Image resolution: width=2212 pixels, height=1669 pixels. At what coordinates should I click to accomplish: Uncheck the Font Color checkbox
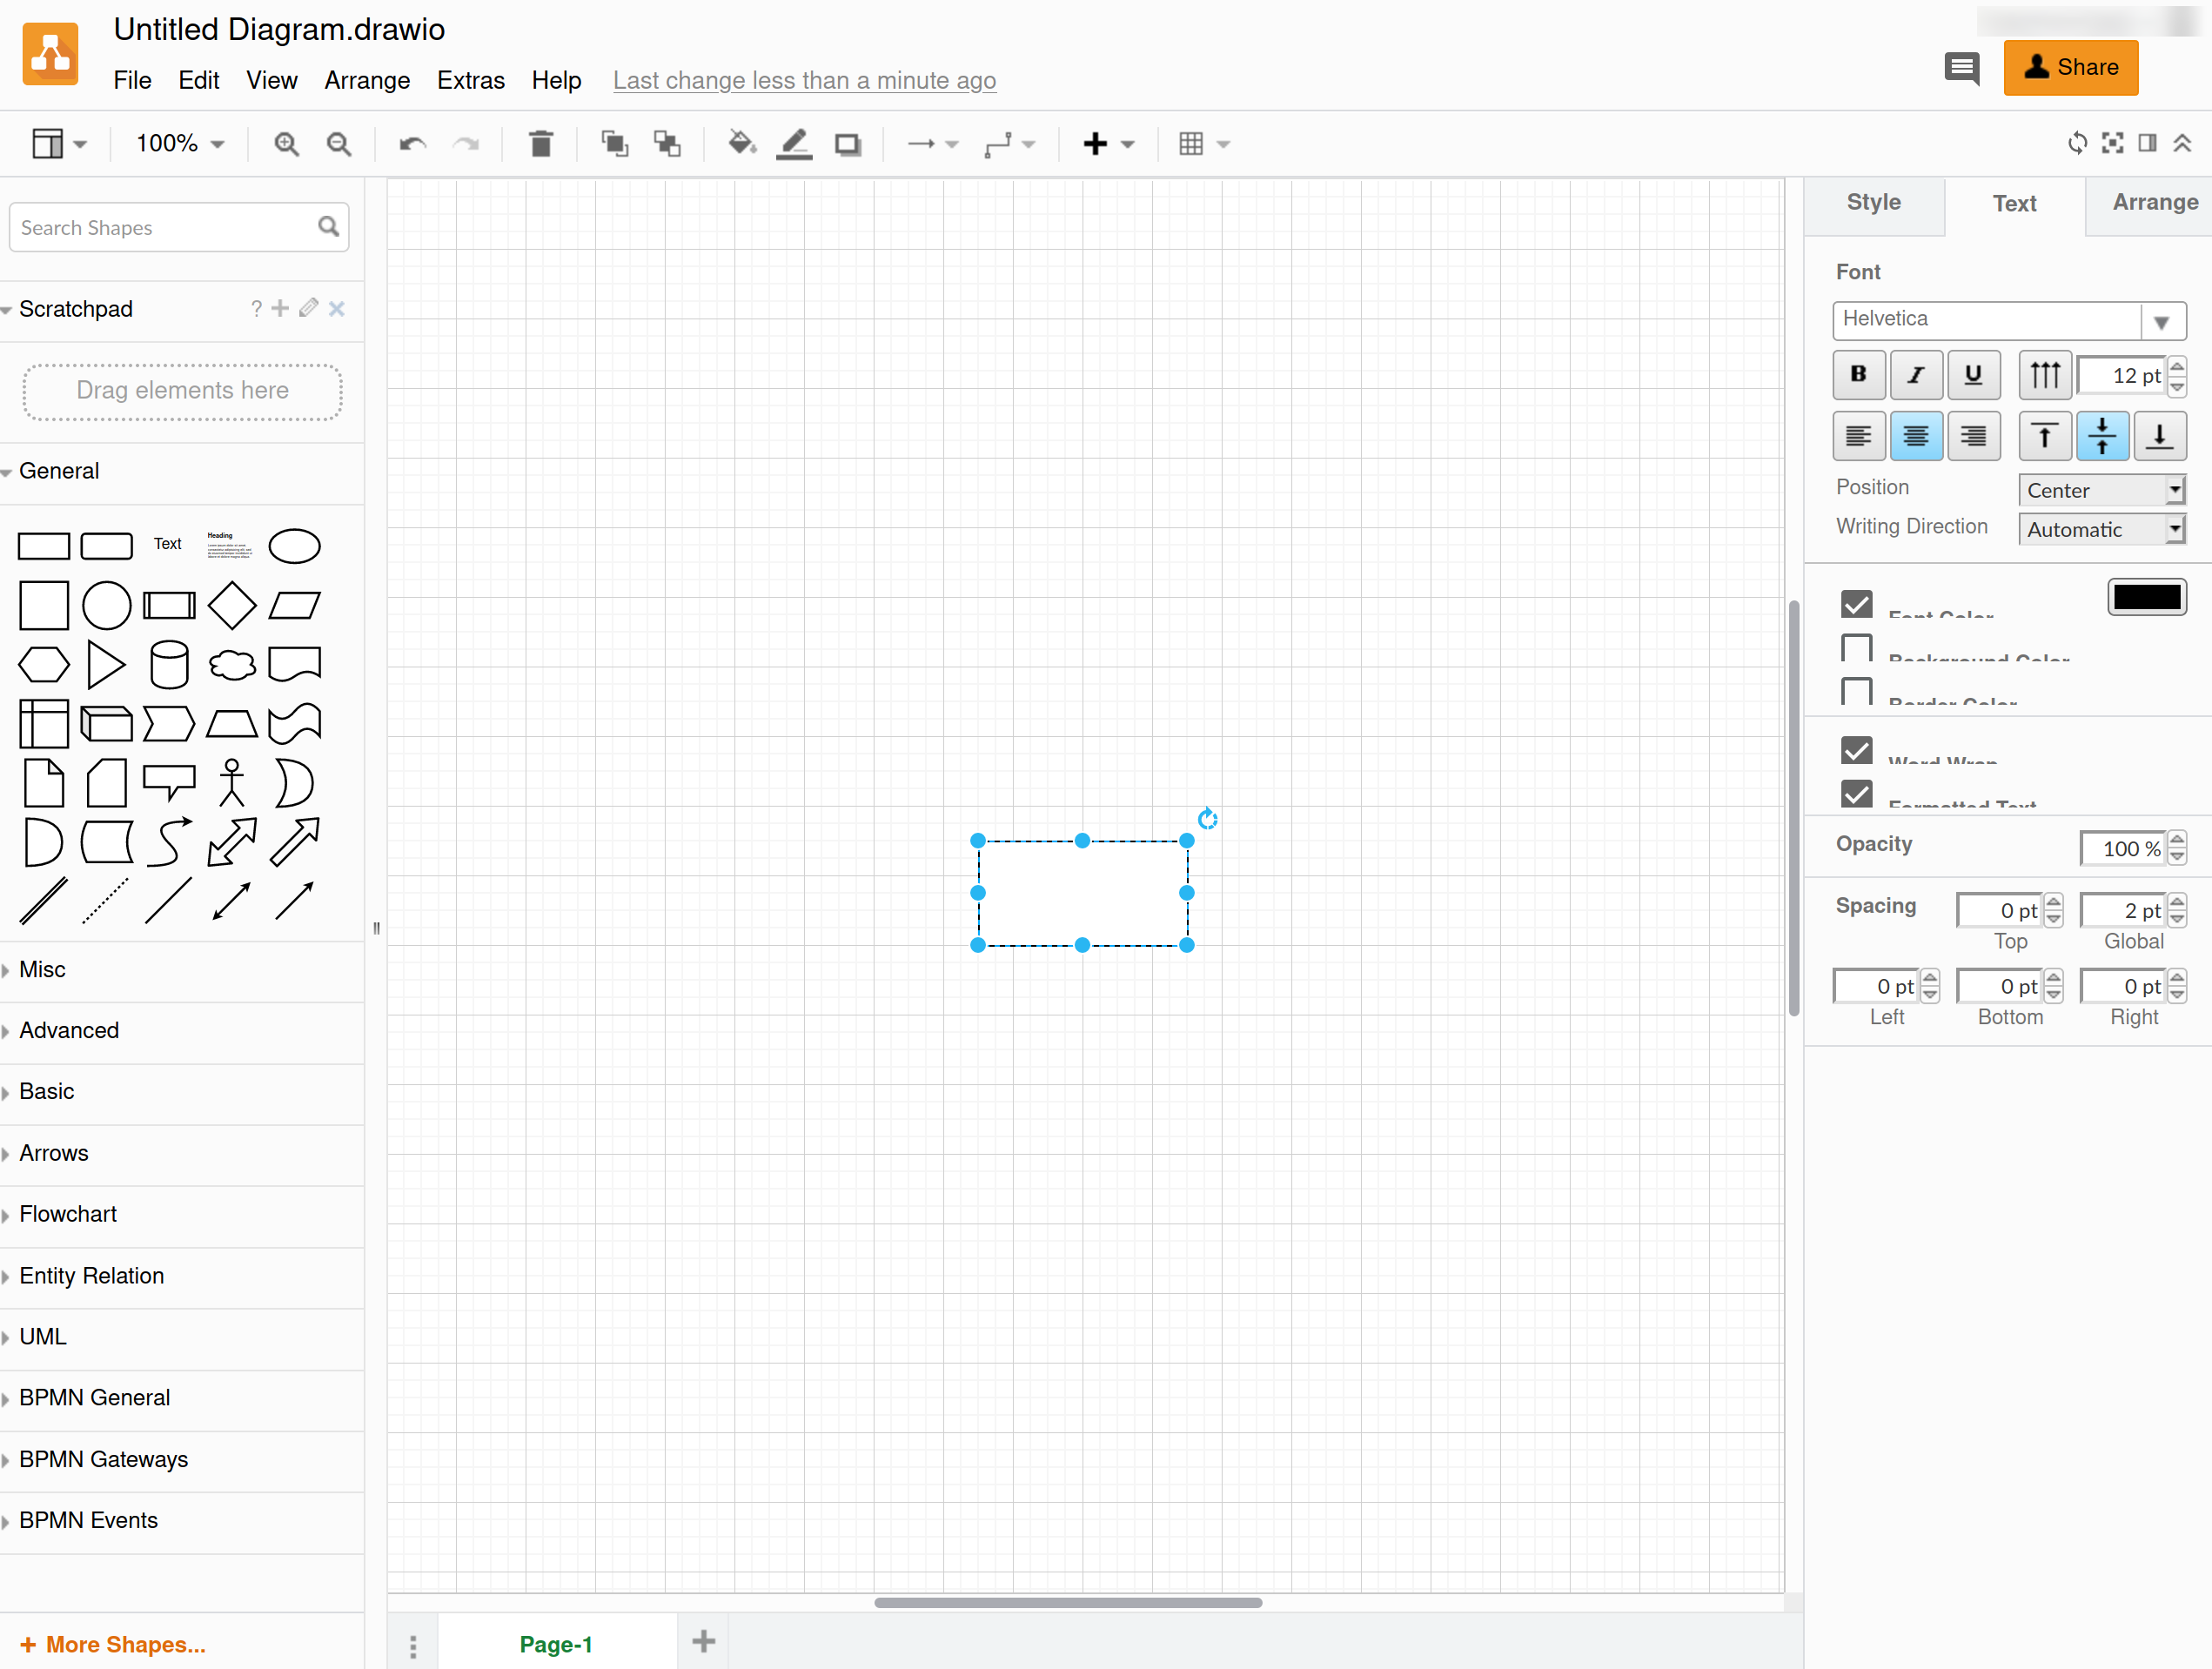pyautogui.click(x=1857, y=604)
